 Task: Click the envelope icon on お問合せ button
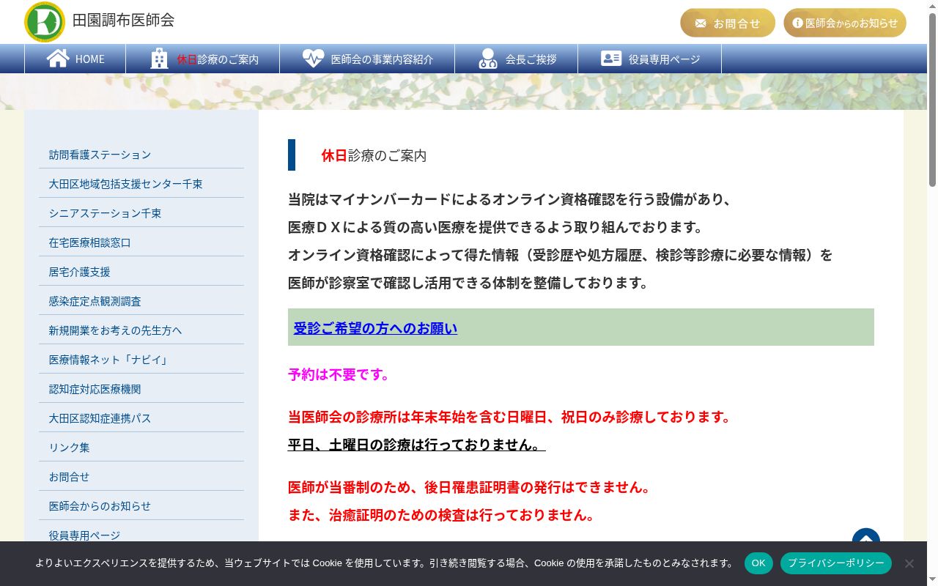[701, 23]
